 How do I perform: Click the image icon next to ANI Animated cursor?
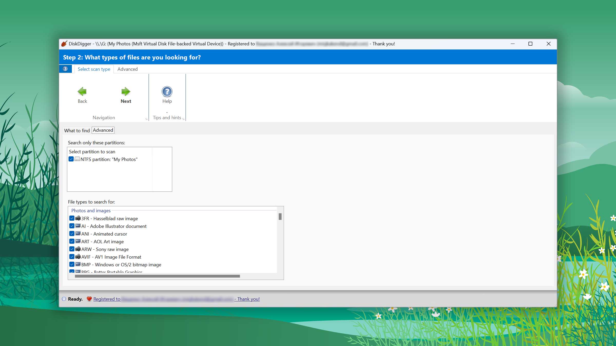click(78, 234)
